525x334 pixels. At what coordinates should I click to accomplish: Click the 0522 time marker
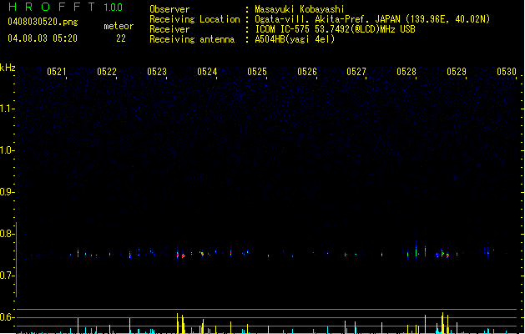click(x=107, y=72)
